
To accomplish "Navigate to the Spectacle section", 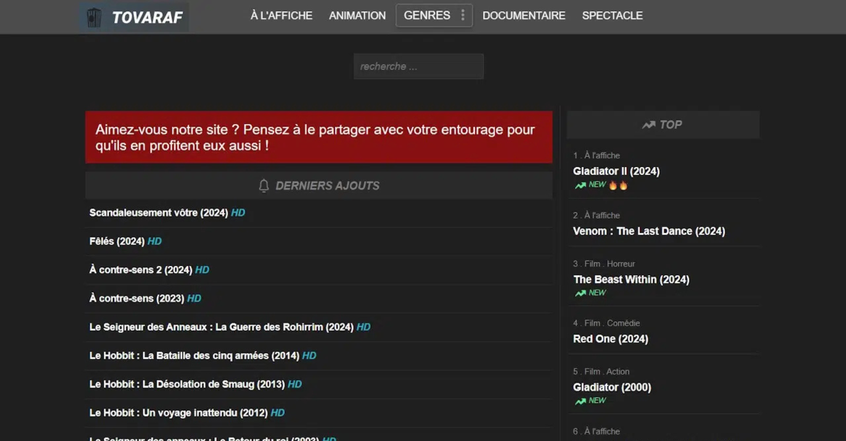I will point(612,16).
